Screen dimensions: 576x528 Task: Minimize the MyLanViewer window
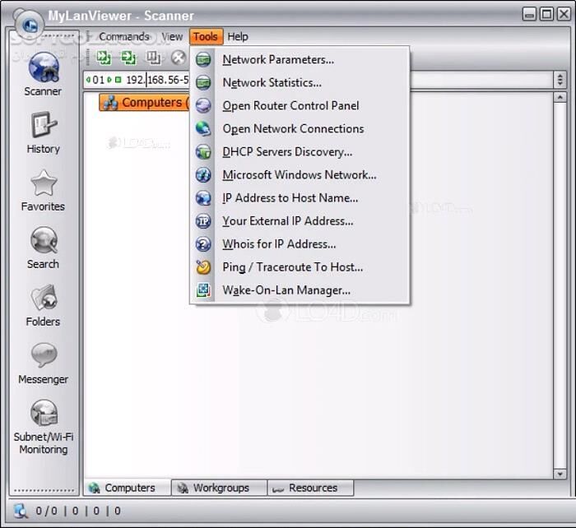coord(529,14)
